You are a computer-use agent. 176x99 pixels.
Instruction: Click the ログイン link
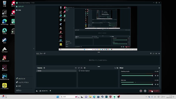pyautogui.click(x=18, y=90)
